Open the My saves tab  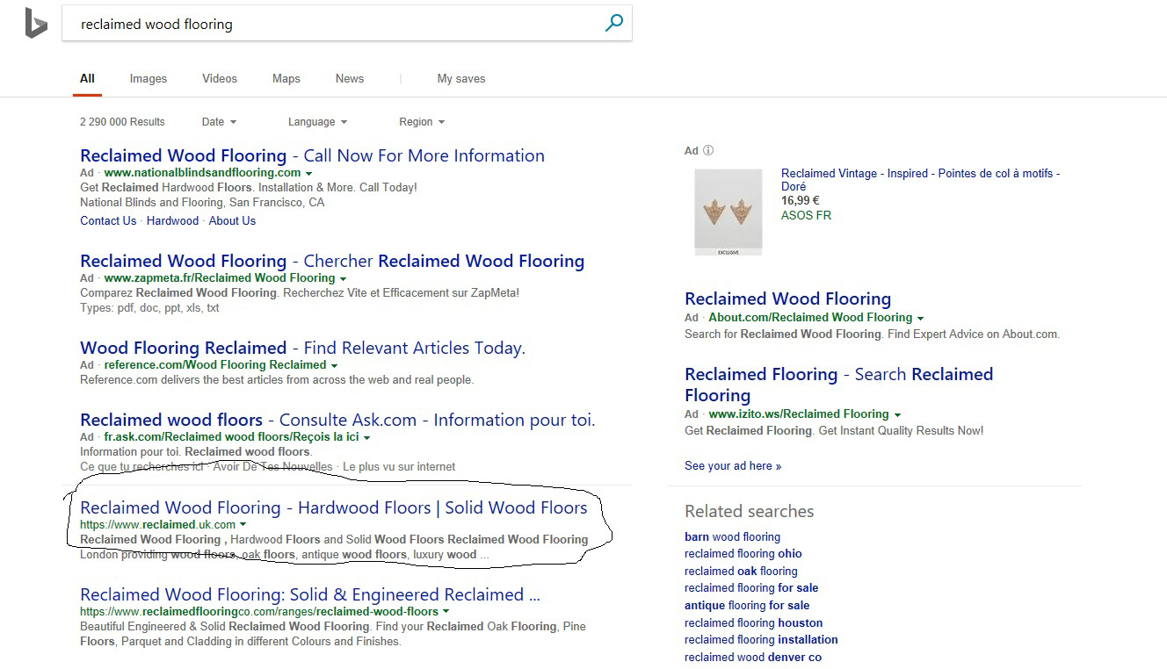click(x=460, y=79)
